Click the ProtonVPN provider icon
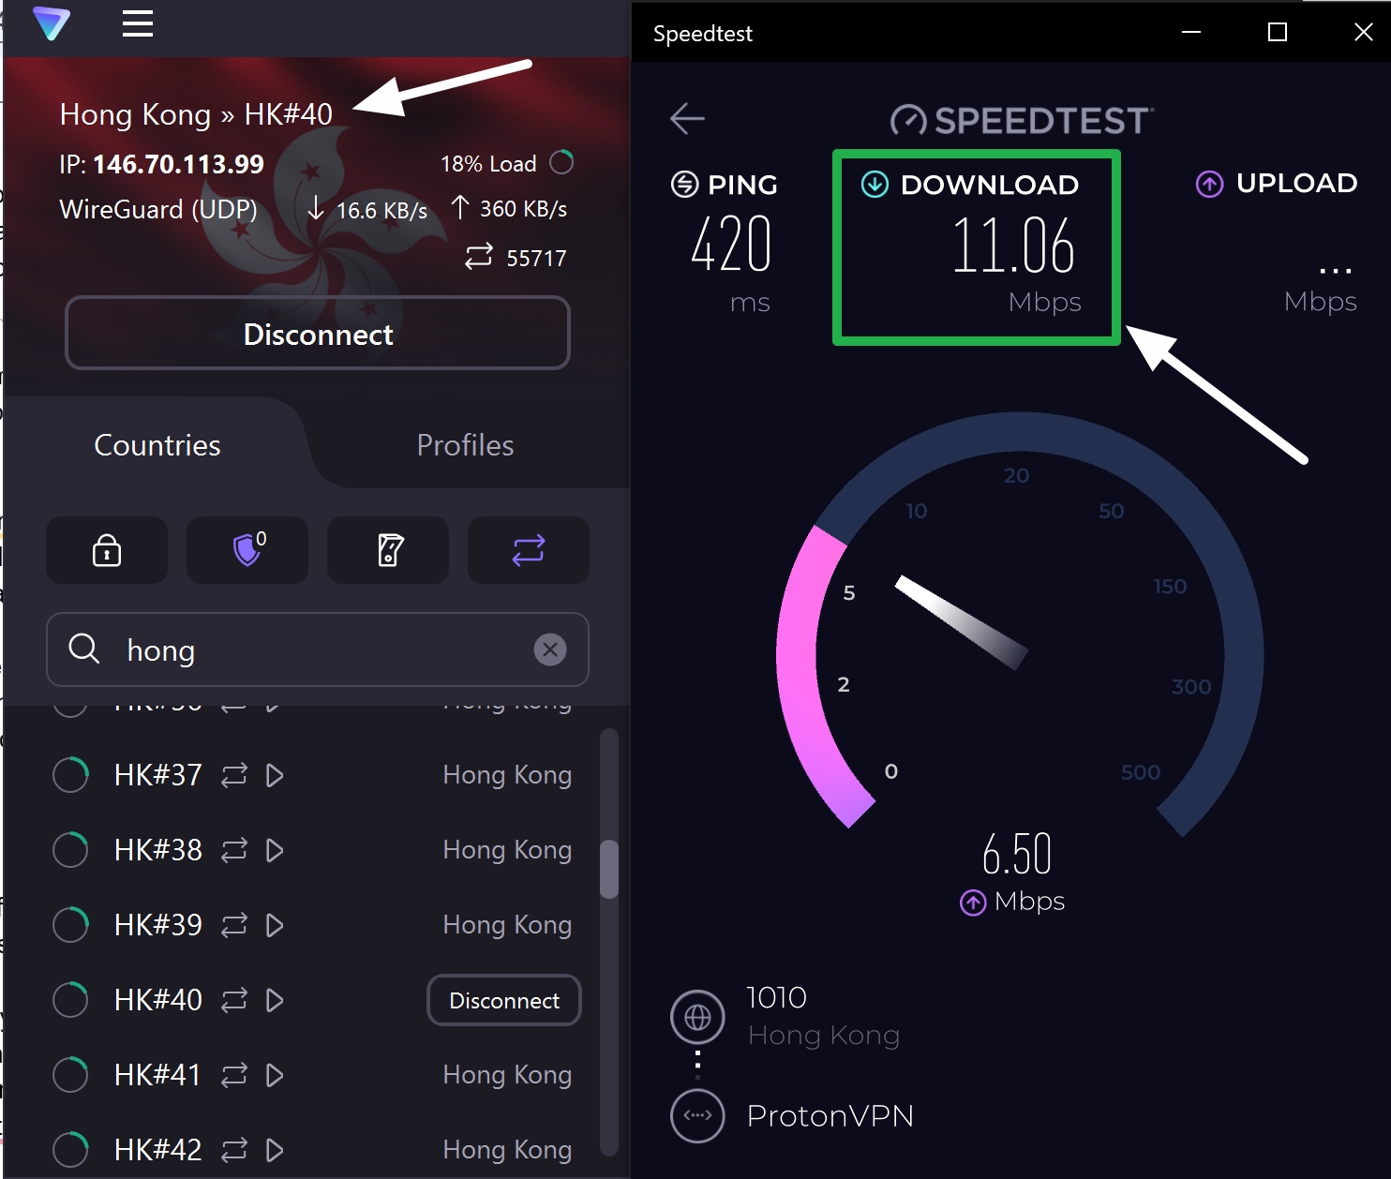The image size is (1391, 1179). 697,1115
